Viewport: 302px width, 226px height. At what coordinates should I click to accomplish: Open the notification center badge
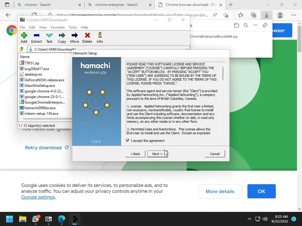(294, 219)
